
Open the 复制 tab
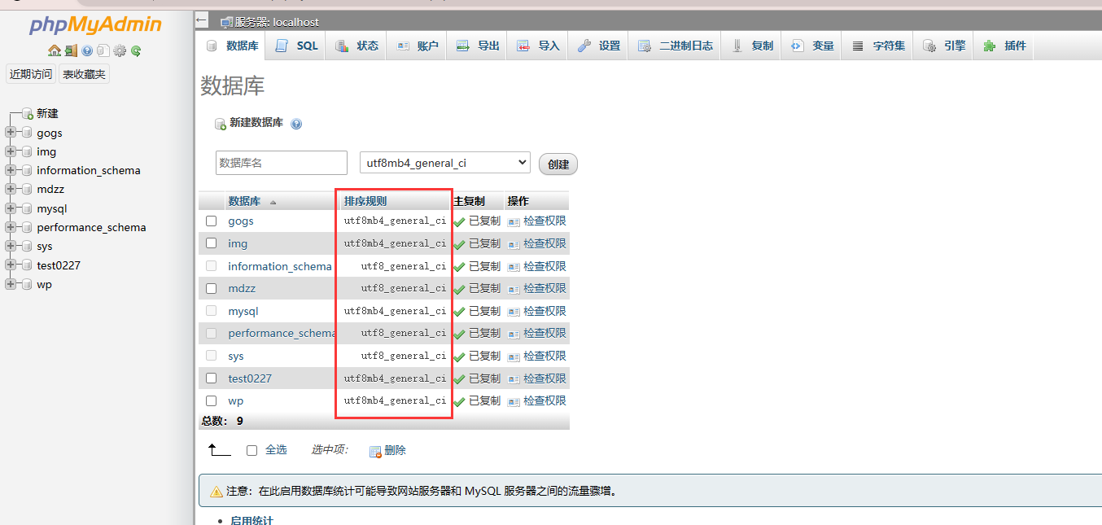point(752,46)
